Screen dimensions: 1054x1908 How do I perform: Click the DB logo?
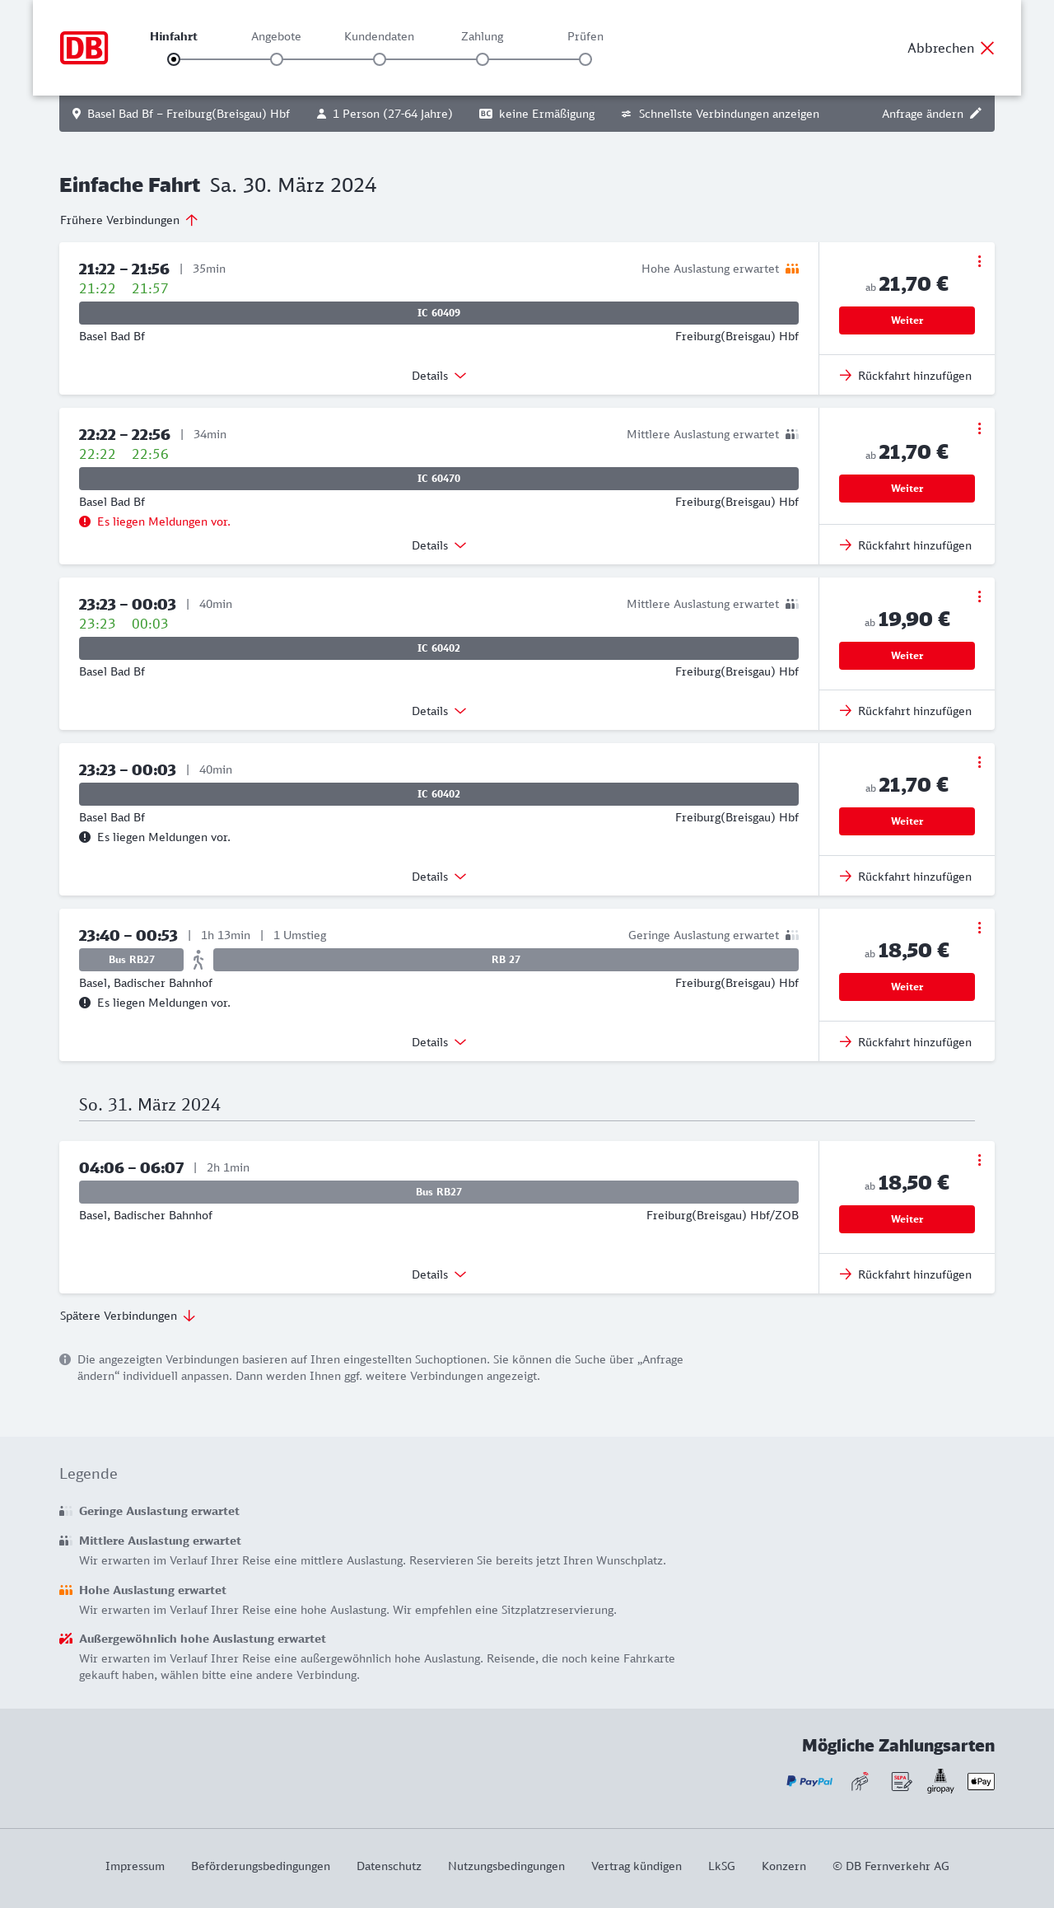pos(84,48)
